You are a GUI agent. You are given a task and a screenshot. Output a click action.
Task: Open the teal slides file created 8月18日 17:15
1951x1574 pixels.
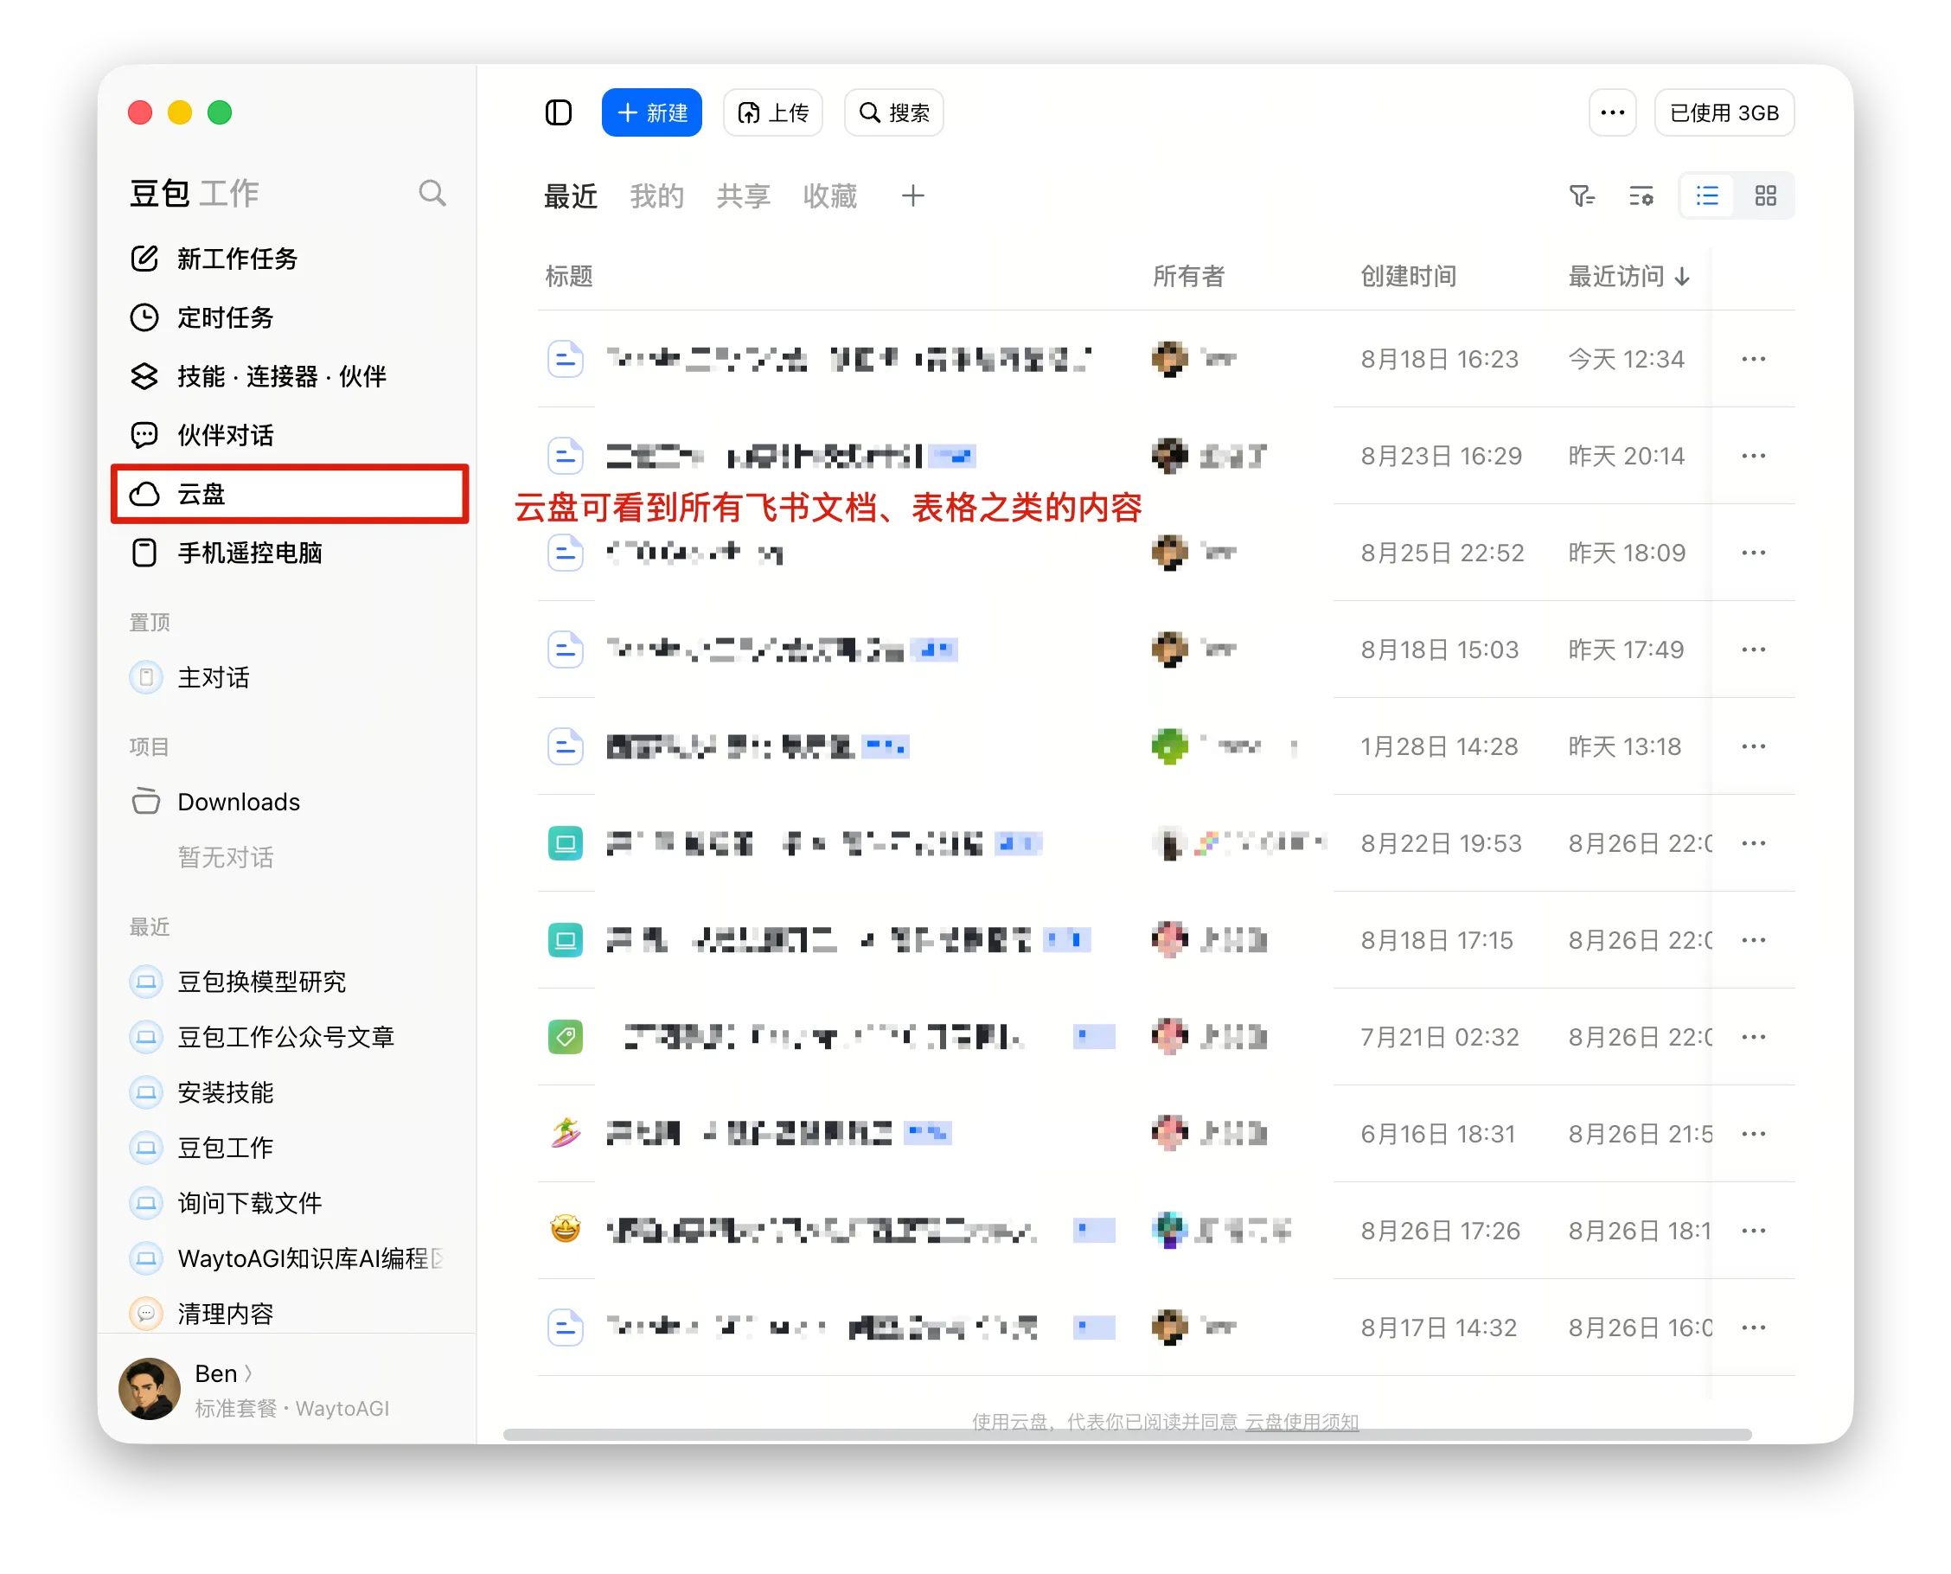[x=566, y=942]
